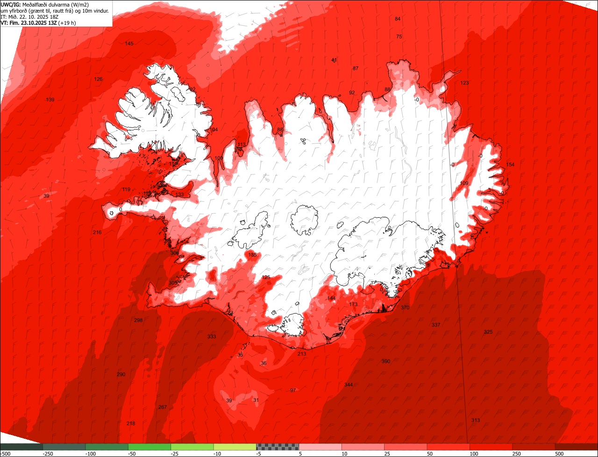
Task: Click the map value 213
Action: pos(302,354)
